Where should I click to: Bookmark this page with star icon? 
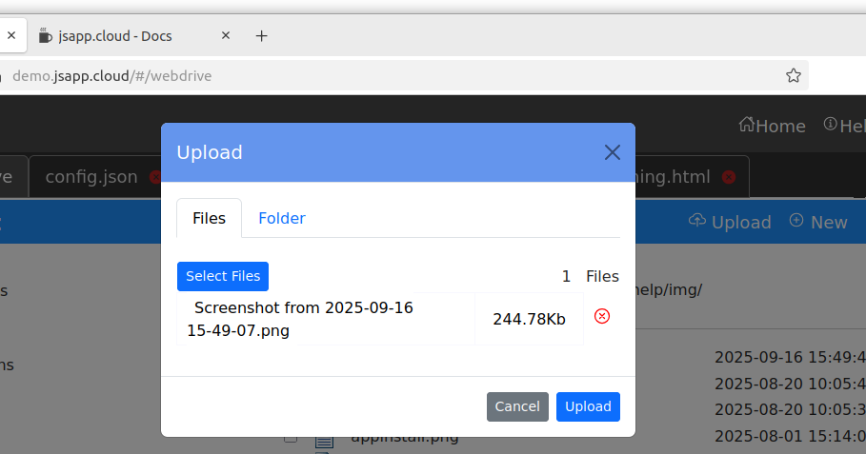(793, 75)
